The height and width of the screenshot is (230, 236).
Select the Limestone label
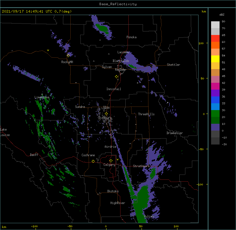42,97
